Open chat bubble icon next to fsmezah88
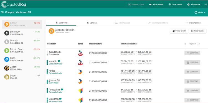 coord(62,89)
